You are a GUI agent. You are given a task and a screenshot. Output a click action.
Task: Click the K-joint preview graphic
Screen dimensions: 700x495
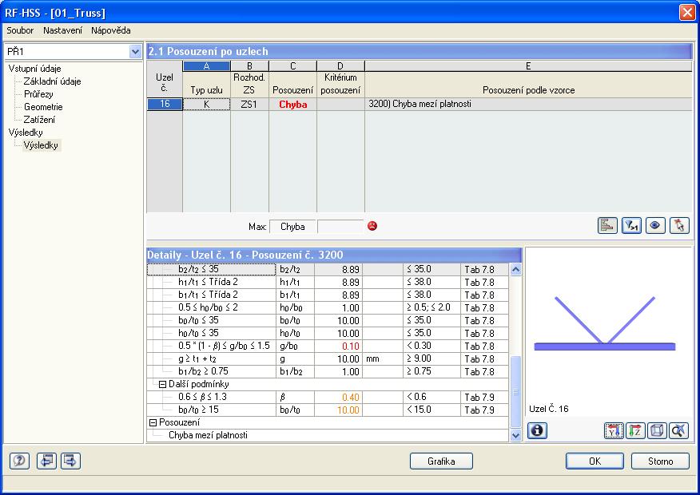tap(605, 324)
